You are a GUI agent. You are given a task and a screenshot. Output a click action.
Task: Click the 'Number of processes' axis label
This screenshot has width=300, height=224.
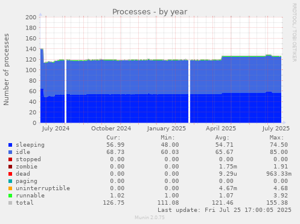[x=6, y=69]
